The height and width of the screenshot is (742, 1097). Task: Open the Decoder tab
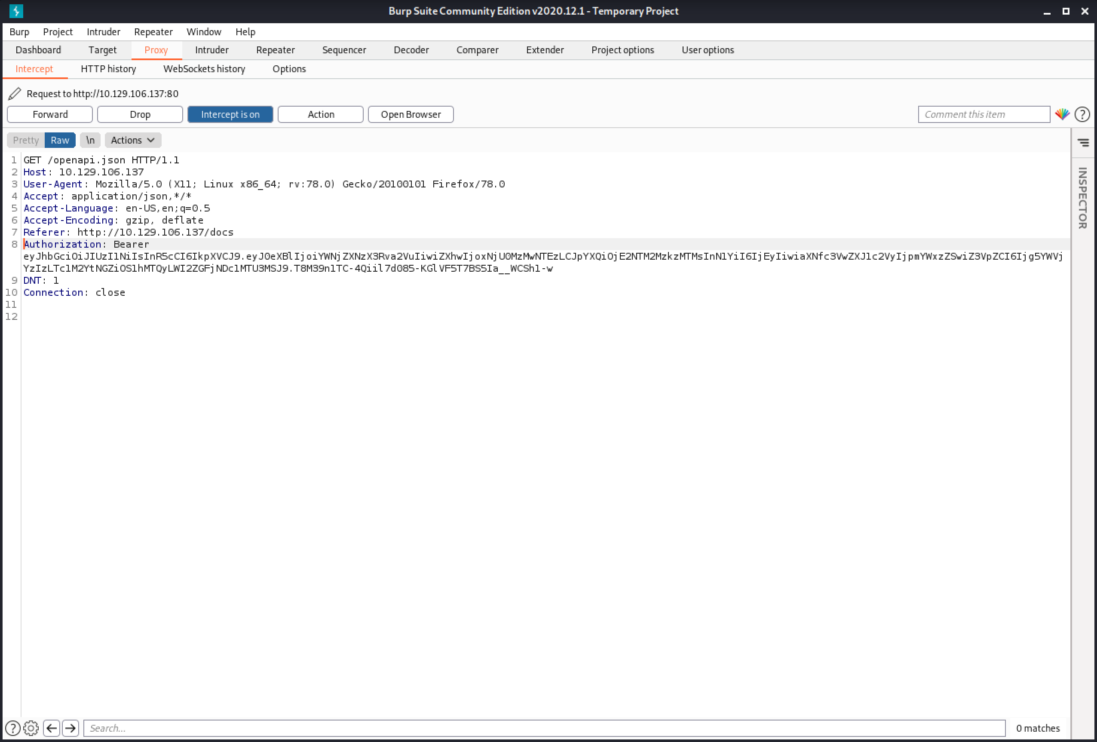(x=411, y=50)
